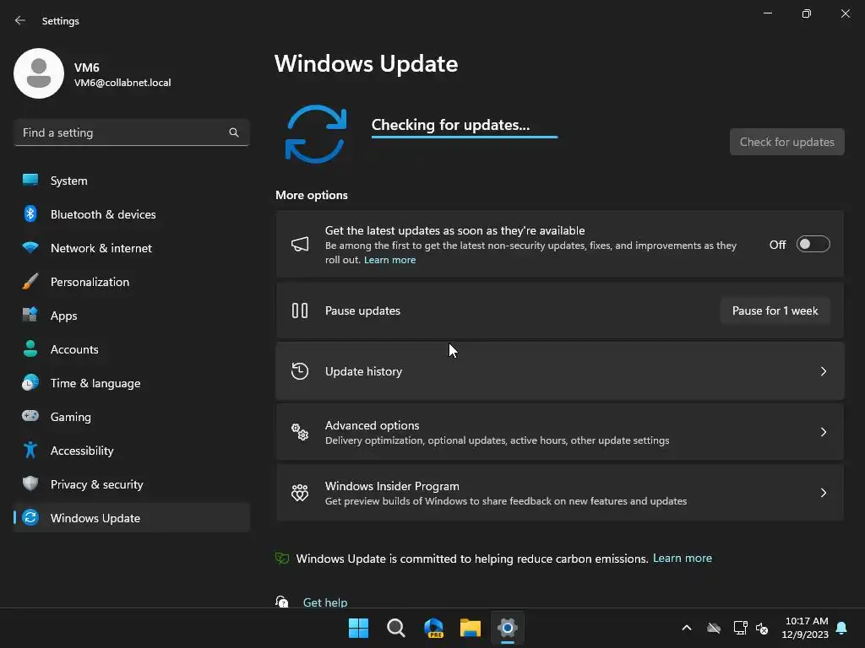Go to Accounts settings
The height and width of the screenshot is (648, 865).
point(131,348)
